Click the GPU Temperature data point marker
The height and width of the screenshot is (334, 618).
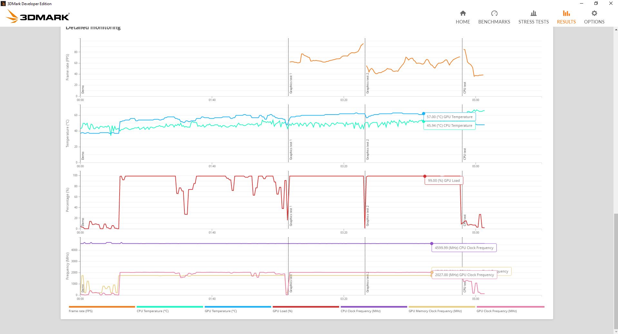(x=423, y=114)
